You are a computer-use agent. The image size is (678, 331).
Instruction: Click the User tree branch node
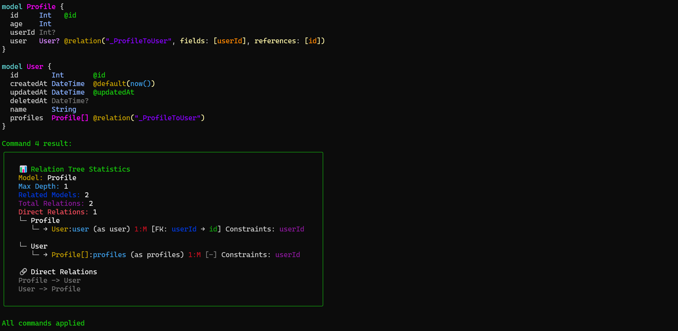(39, 246)
